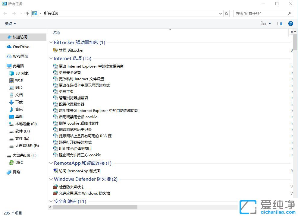
Task: Click the change-view list icon on the toolbar
Action: pyautogui.click(x=263, y=23)
